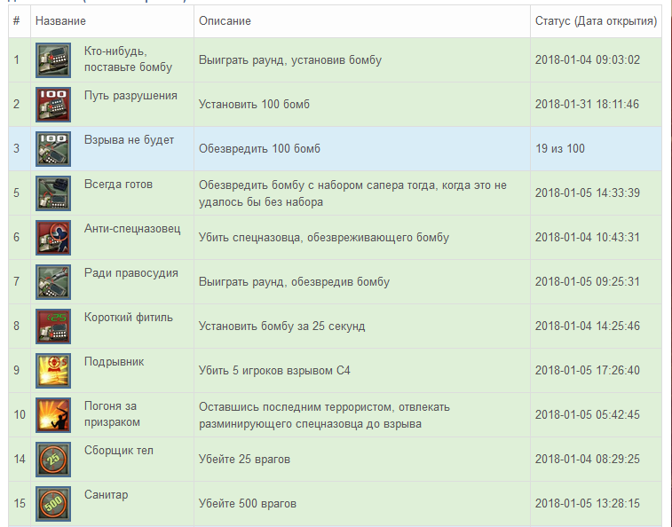Click the 'Путь разрушения' achievement icon
Image resolution: width=672 pixels, height=527 pixels.
click(x=53, y=105)
